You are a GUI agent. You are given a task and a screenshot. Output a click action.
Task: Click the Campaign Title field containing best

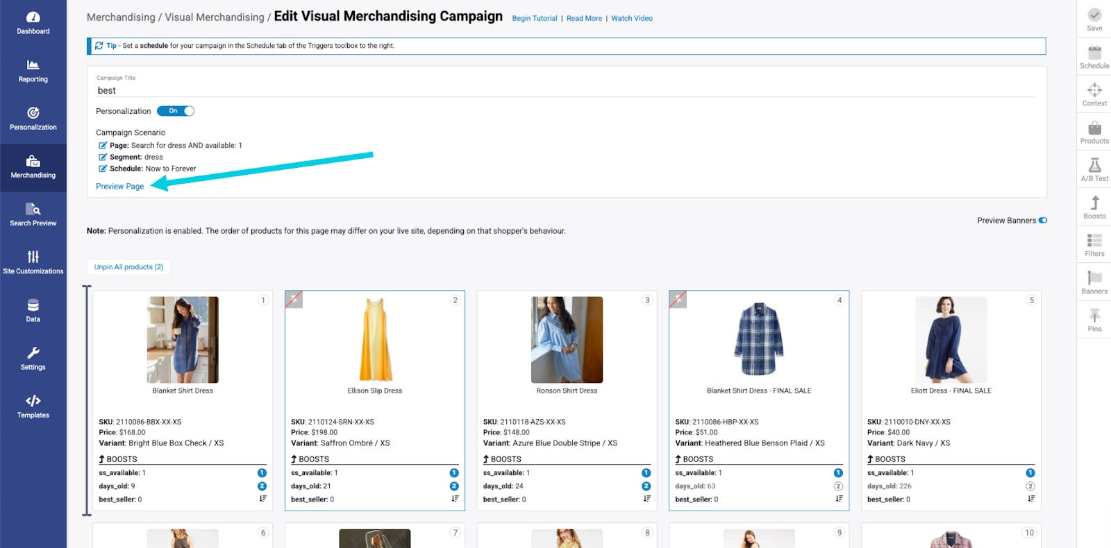(x=565, y=91)
